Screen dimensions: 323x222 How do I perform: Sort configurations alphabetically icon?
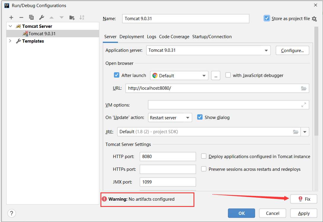(82, 17)
